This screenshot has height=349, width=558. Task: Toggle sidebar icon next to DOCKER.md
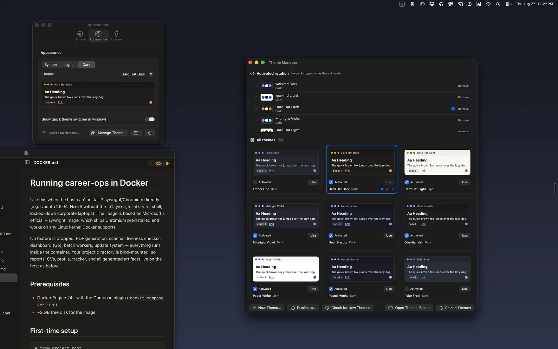[x=27, y=162]
